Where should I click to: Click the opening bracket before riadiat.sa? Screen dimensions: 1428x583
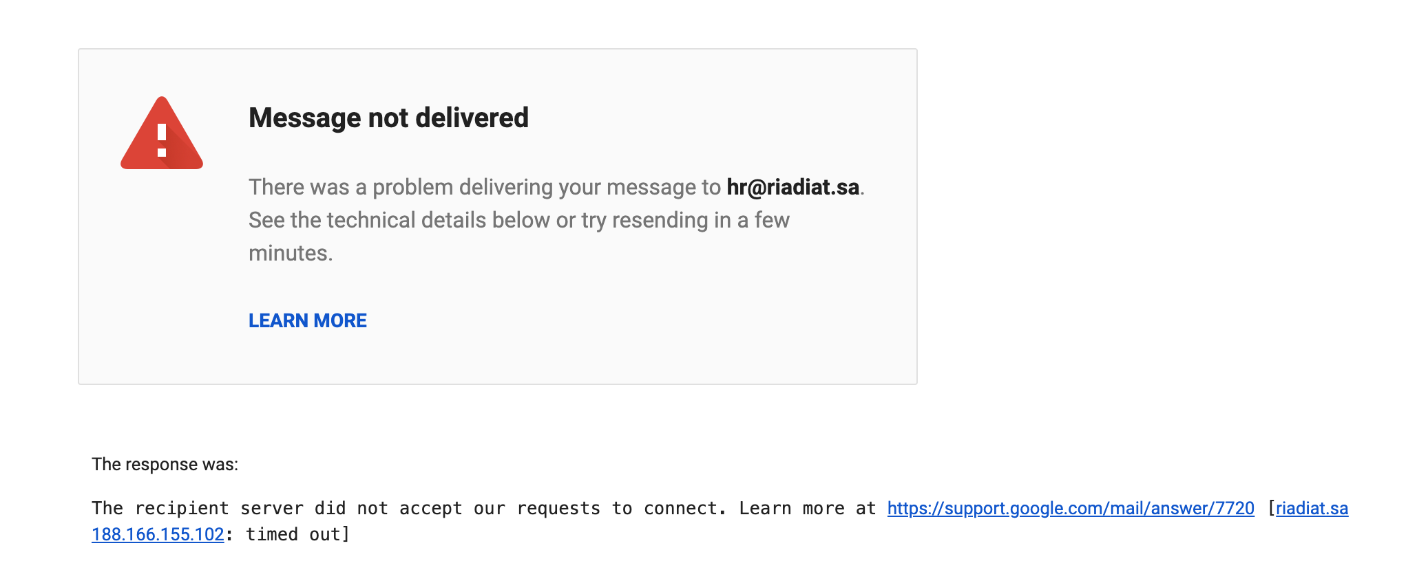pos(1270,508)
